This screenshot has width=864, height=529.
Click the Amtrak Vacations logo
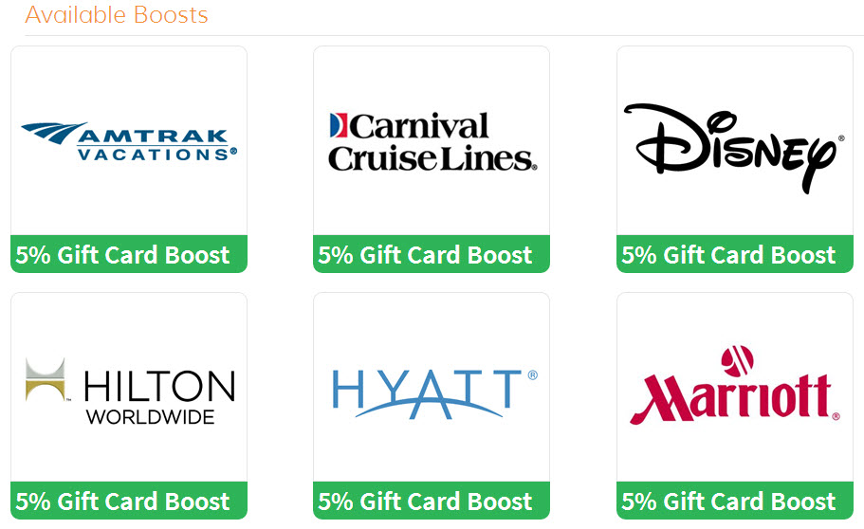click(130, 141)
